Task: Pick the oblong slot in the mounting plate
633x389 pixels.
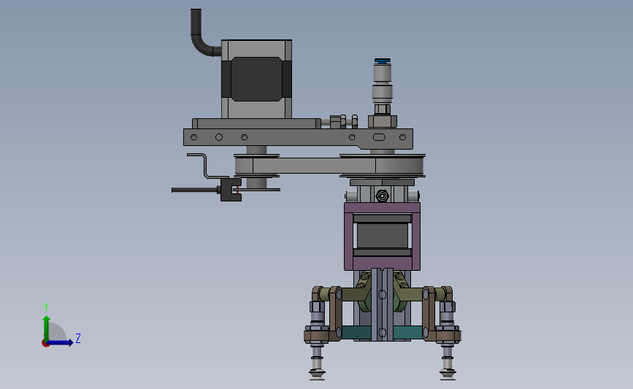Action: (x=379, y=138)
